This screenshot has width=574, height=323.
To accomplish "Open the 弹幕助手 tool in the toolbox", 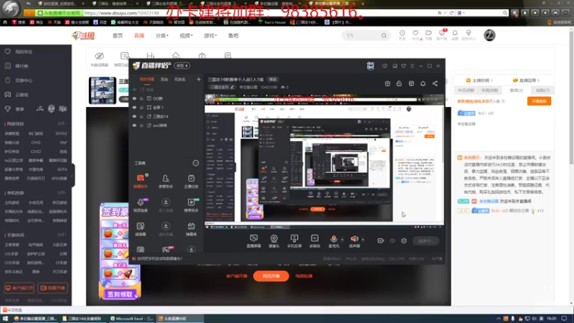I will tap(141, 181).
